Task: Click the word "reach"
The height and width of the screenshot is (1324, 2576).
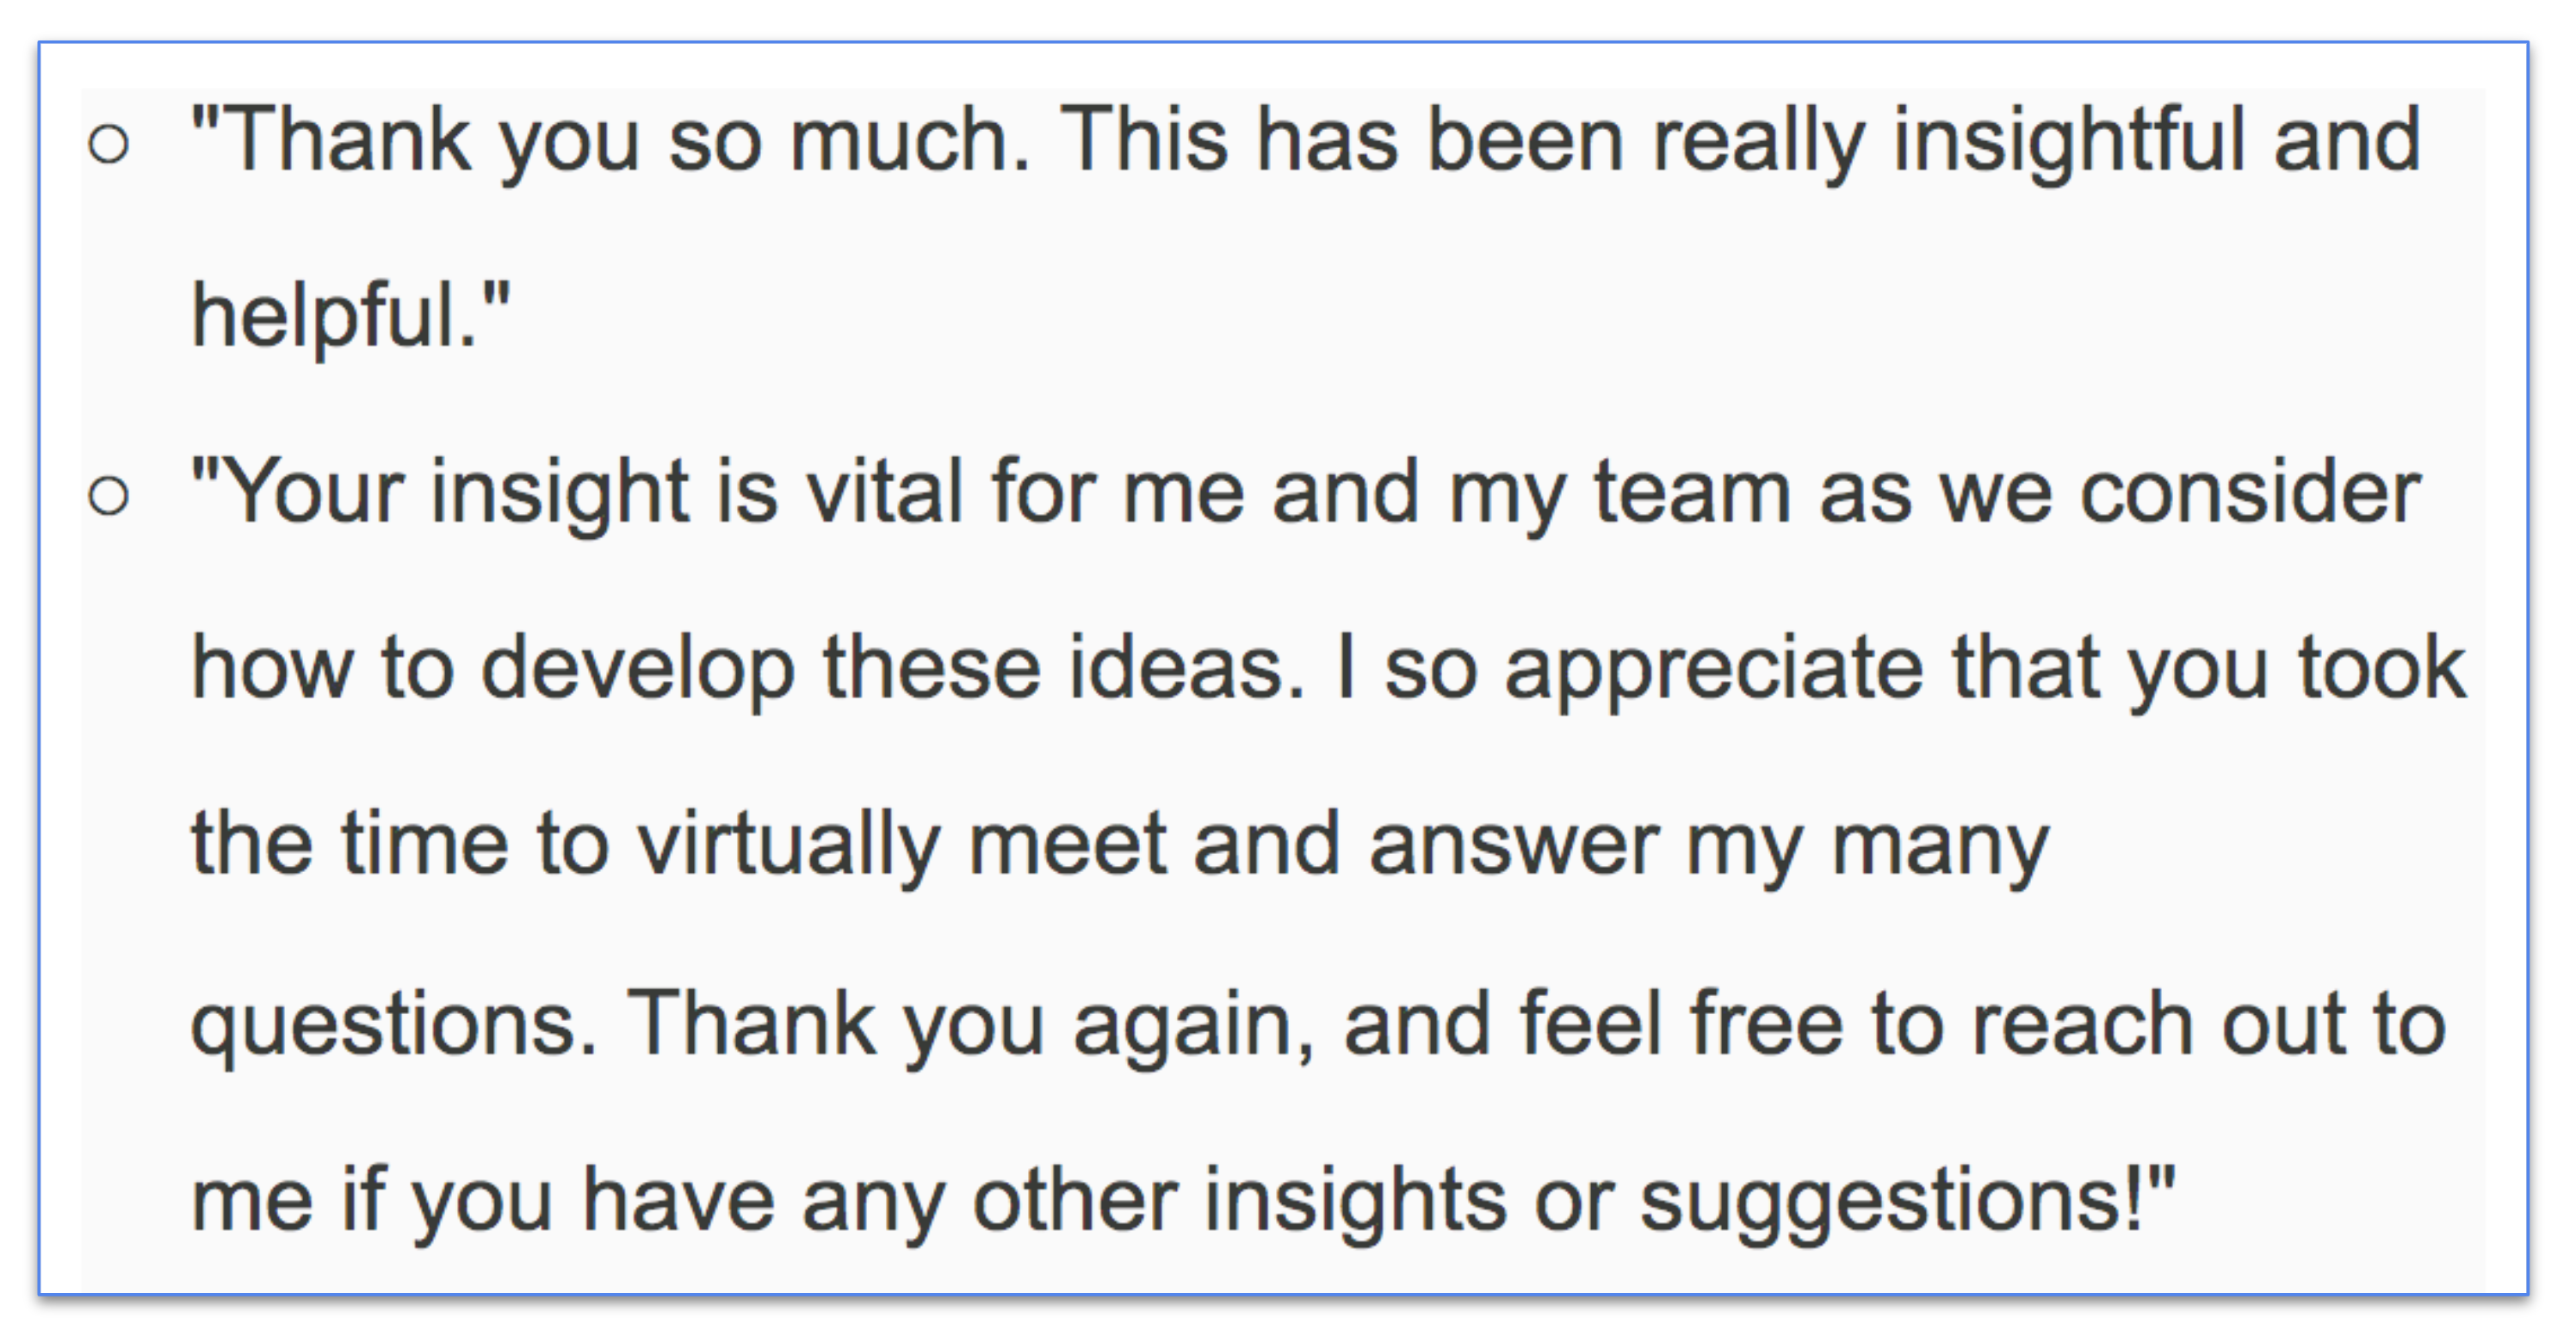Action: 2082,1024
